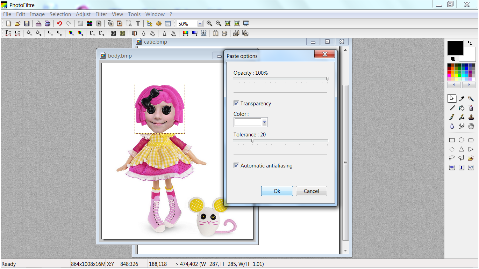
Task: Save the image with the floppy disk icon
Action: click(27, 23)
